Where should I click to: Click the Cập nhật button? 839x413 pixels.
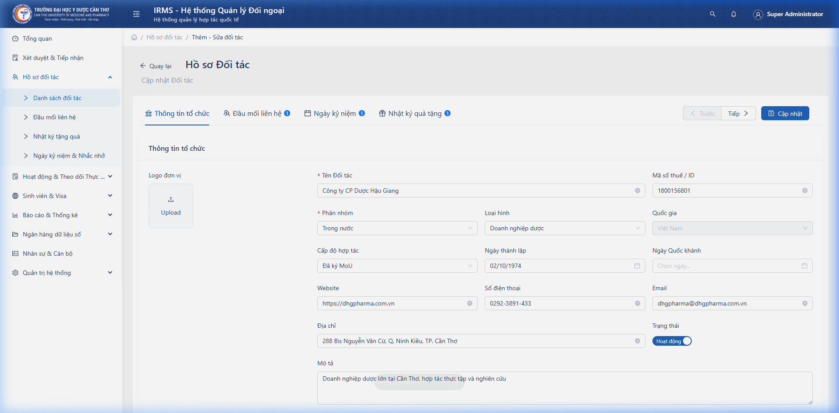(785, 114)
